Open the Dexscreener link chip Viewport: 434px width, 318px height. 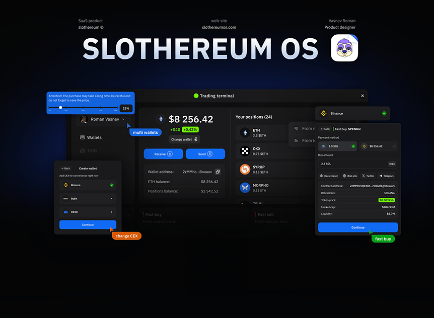tap(329, 176)
